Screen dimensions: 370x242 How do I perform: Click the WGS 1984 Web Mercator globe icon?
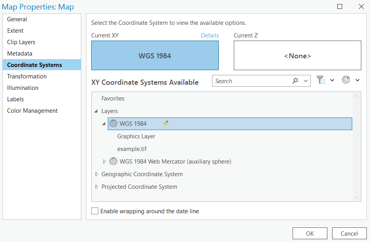[x=113, y=162]
